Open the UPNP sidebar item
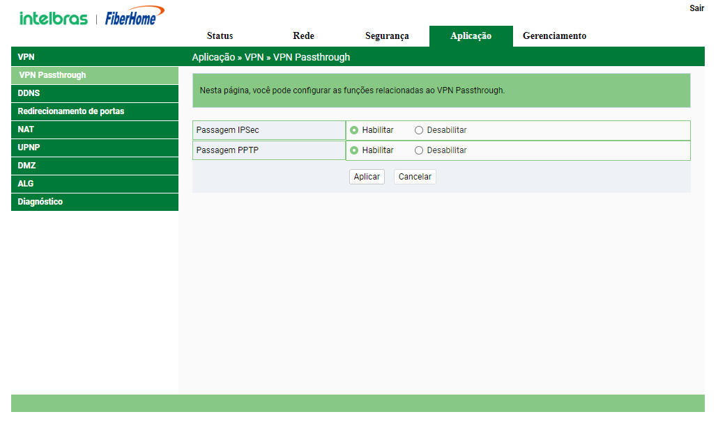Image resolution: width=718 pixels, height=428 pixels. (x=95, y=148)
